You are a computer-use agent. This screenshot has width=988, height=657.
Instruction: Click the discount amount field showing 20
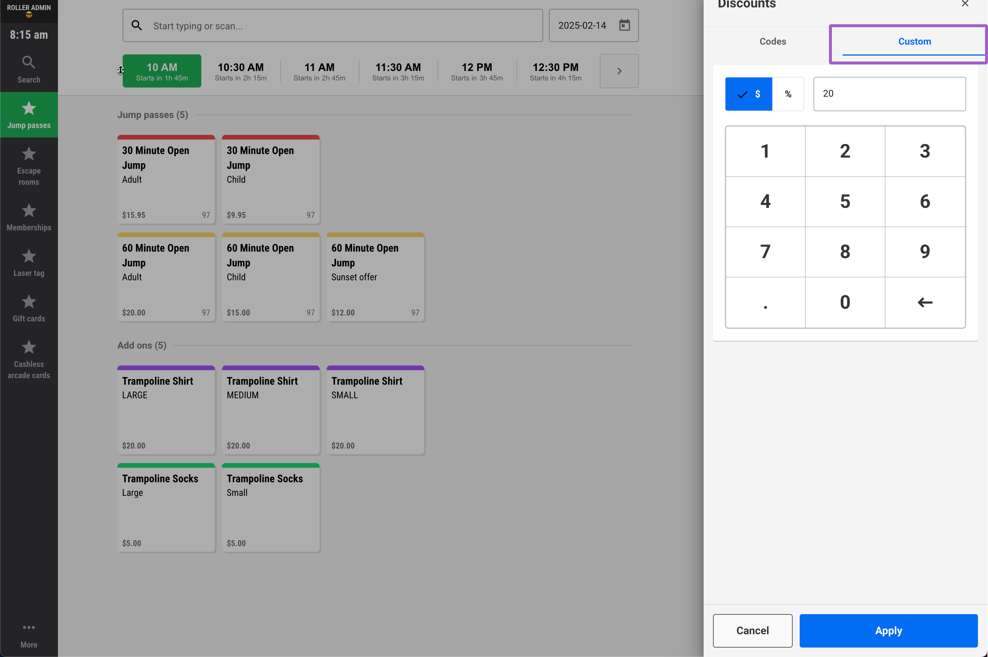(x=890, y=94)
